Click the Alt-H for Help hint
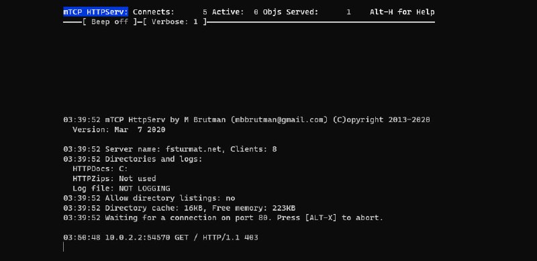 pos(402,12)
